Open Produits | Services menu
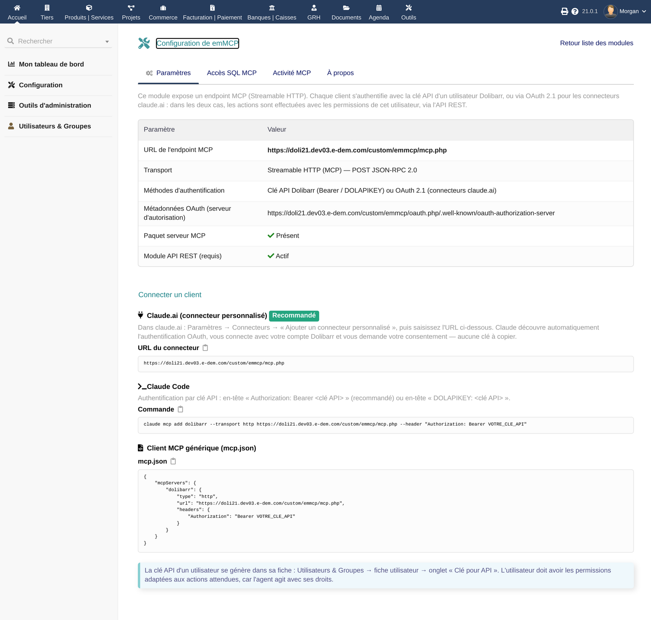The width and height of the screenshot is (651, 620). (89, 12)
